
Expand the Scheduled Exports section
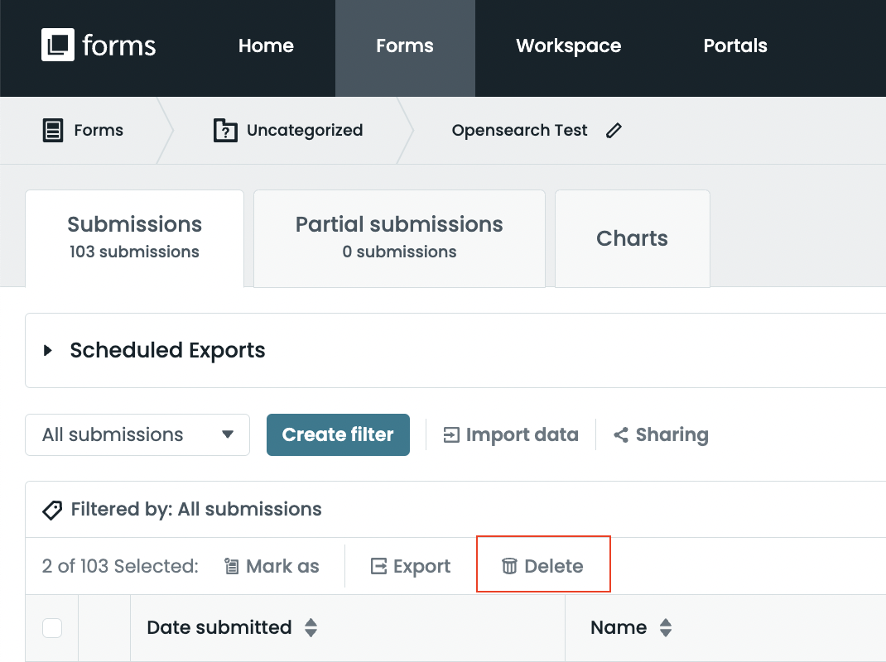tap(48, 350)
